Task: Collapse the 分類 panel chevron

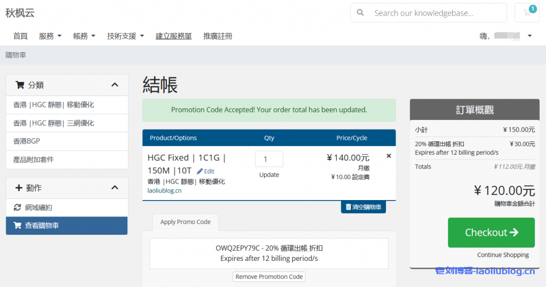Action: pyautogui.click(x=115, y=85)
